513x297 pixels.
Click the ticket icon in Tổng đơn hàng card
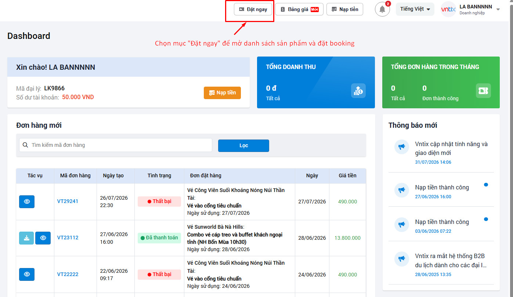483,91
